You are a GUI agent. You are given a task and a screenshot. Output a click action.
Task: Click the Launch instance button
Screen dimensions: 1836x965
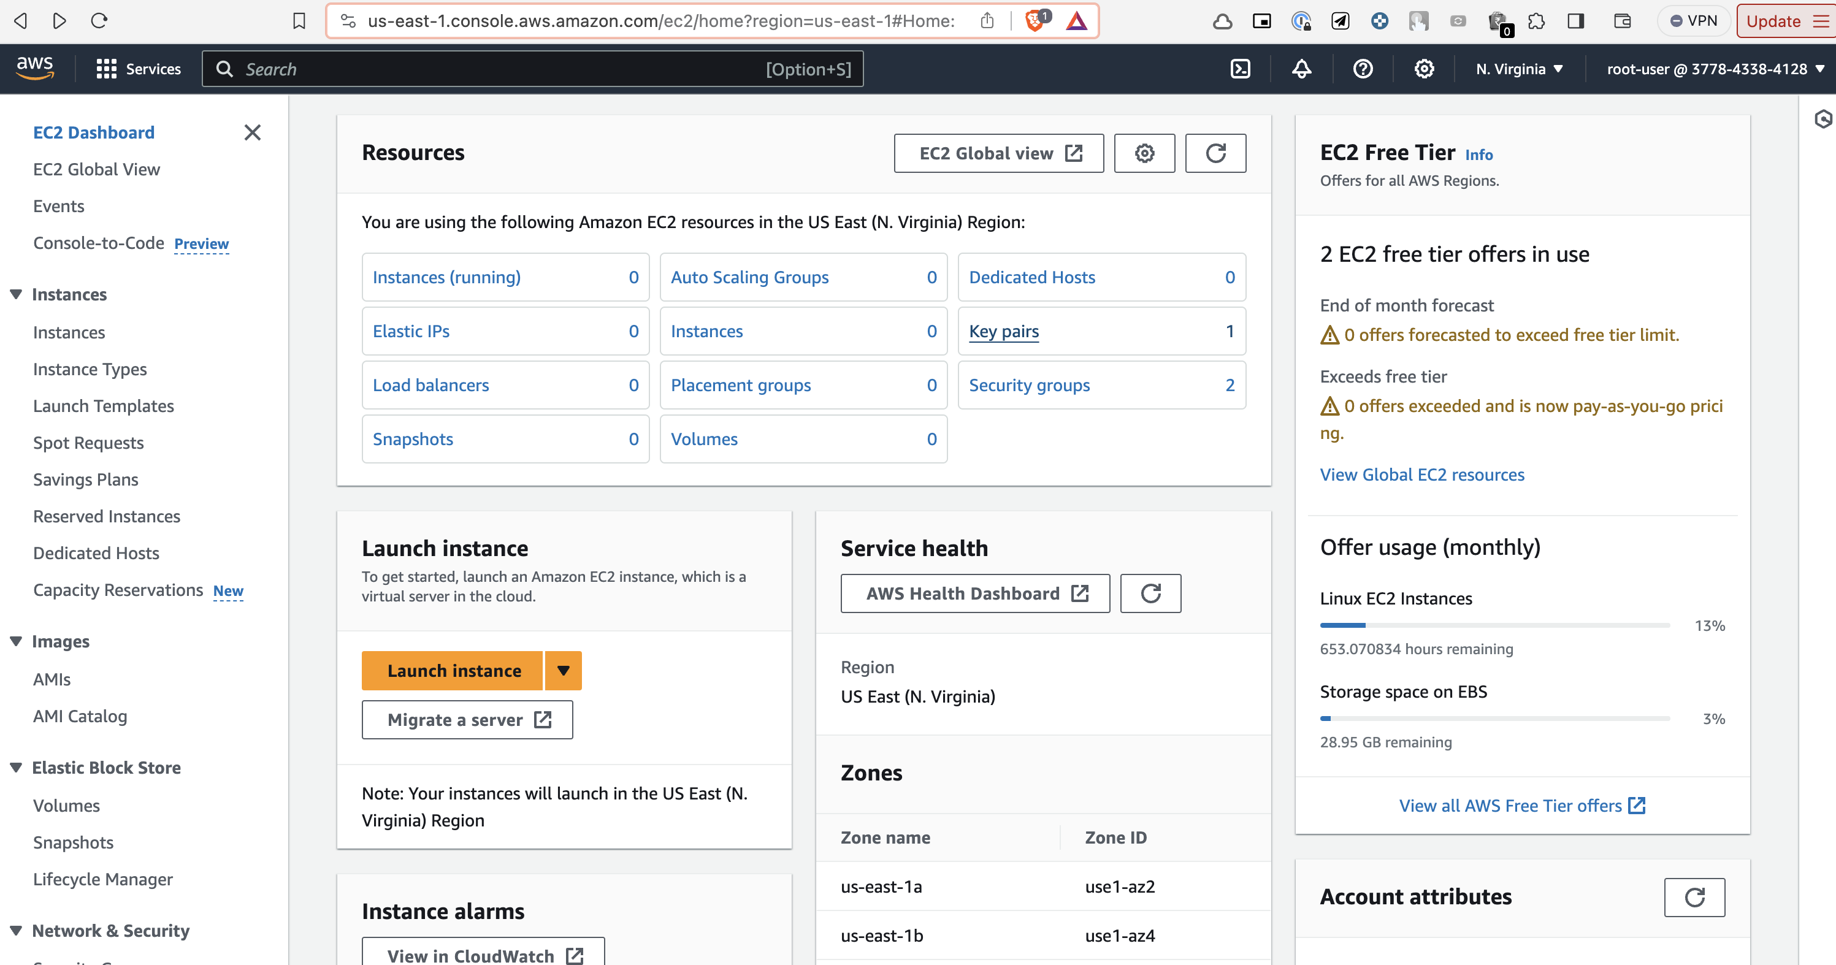pyautogui.click(x=453, y=671)
